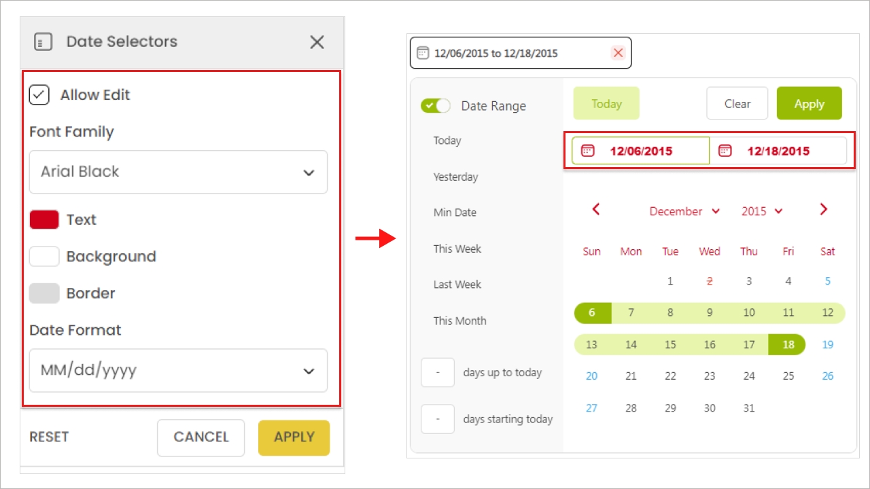
Task: Open the Font Family dropdown
Action: tap(178, 172)
